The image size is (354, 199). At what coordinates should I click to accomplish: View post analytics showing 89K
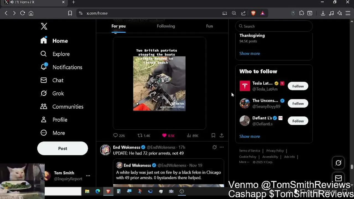[192, 135]
